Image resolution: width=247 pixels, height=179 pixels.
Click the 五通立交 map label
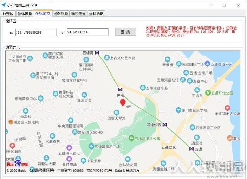pyautogui.click(x=169, y=147)
